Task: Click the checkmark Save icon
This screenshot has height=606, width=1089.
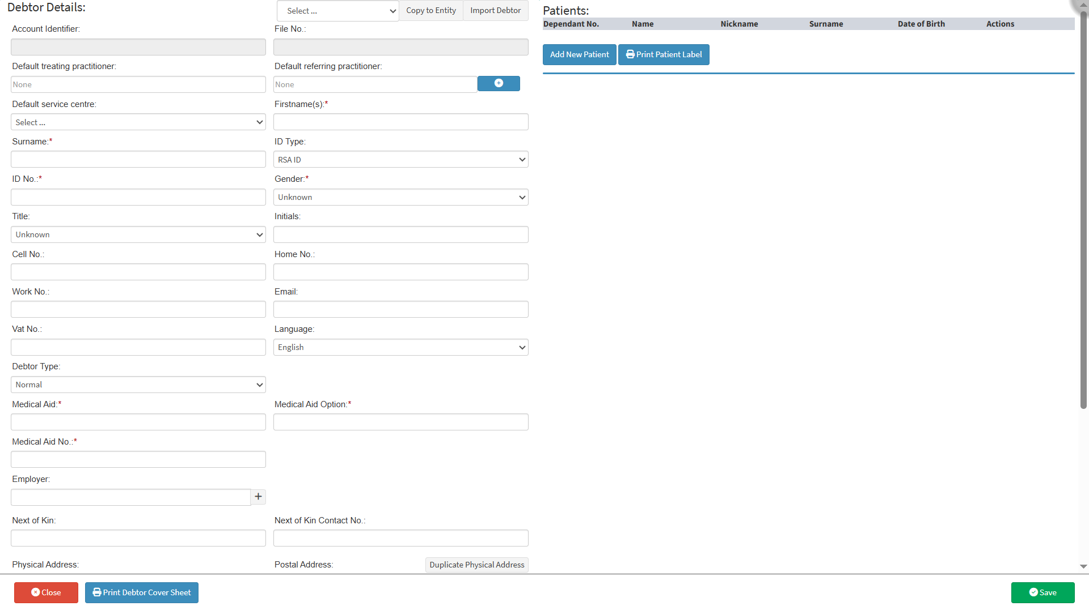Action: point(1033,592)
